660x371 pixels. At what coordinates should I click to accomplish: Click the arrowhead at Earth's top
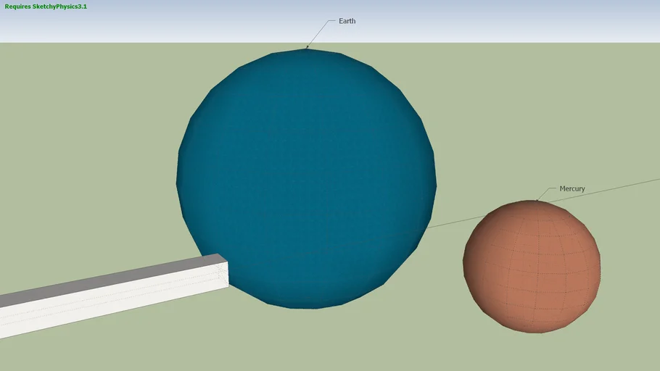[307, 48]
